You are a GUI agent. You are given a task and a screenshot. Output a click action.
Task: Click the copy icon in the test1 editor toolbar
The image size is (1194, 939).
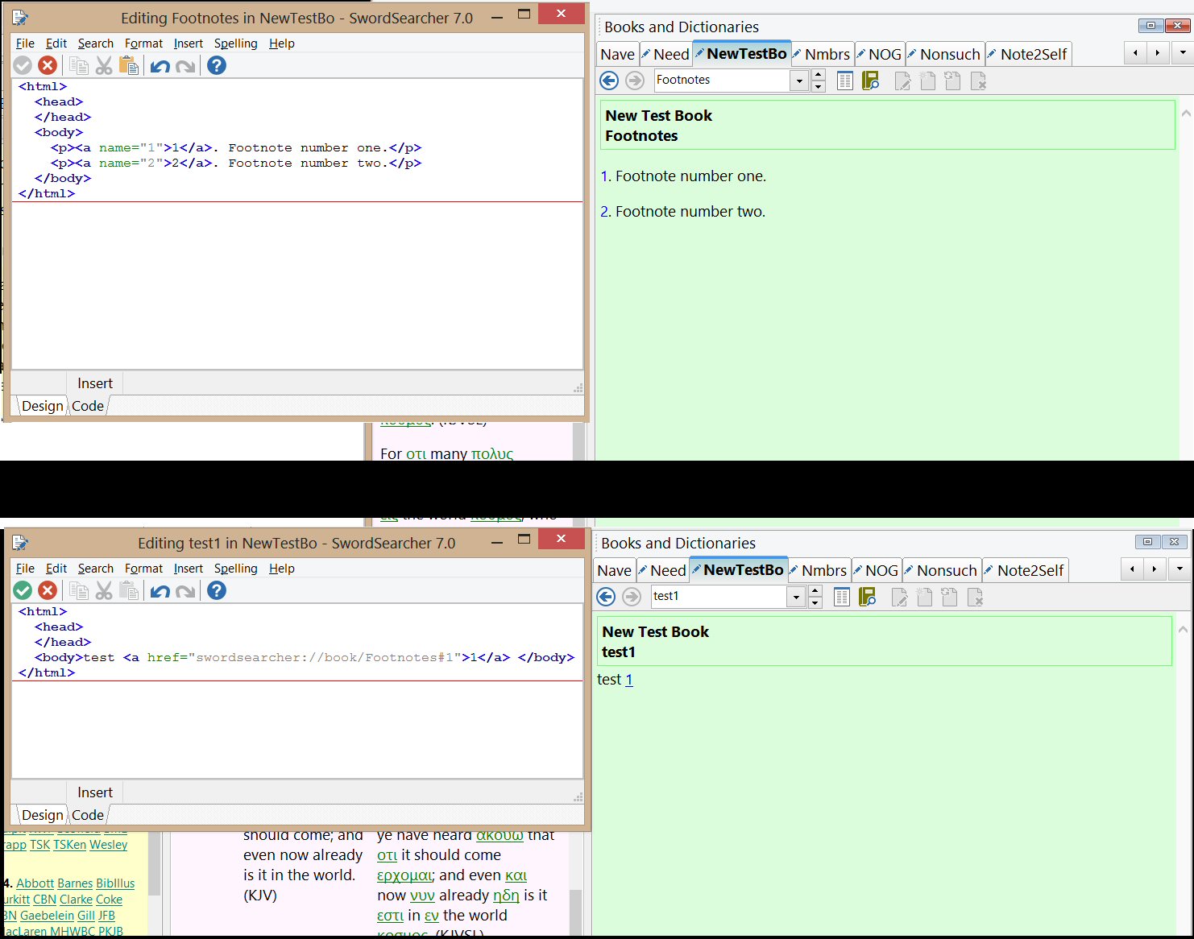click(x=79, y=591)
